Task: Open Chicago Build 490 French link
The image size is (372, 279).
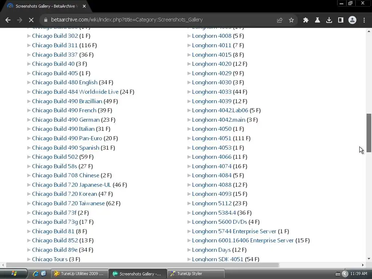Action: (64, 110)
